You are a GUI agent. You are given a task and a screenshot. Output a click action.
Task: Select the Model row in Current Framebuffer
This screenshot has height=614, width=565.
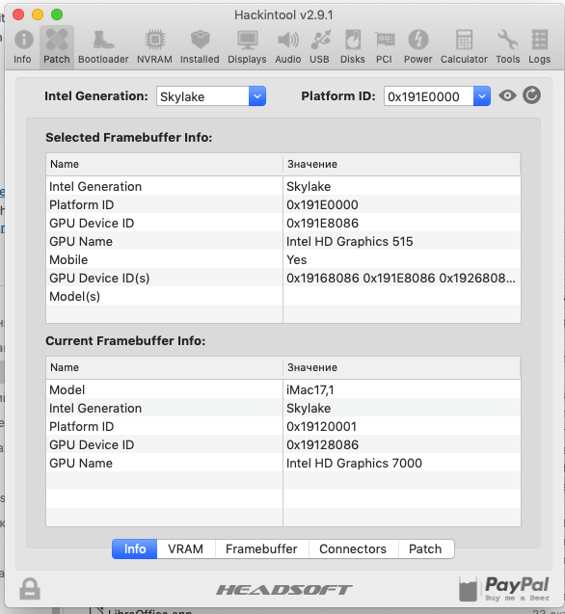[x=283, y=389]
